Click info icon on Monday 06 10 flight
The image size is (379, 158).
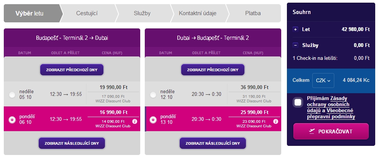pos(135,121)
